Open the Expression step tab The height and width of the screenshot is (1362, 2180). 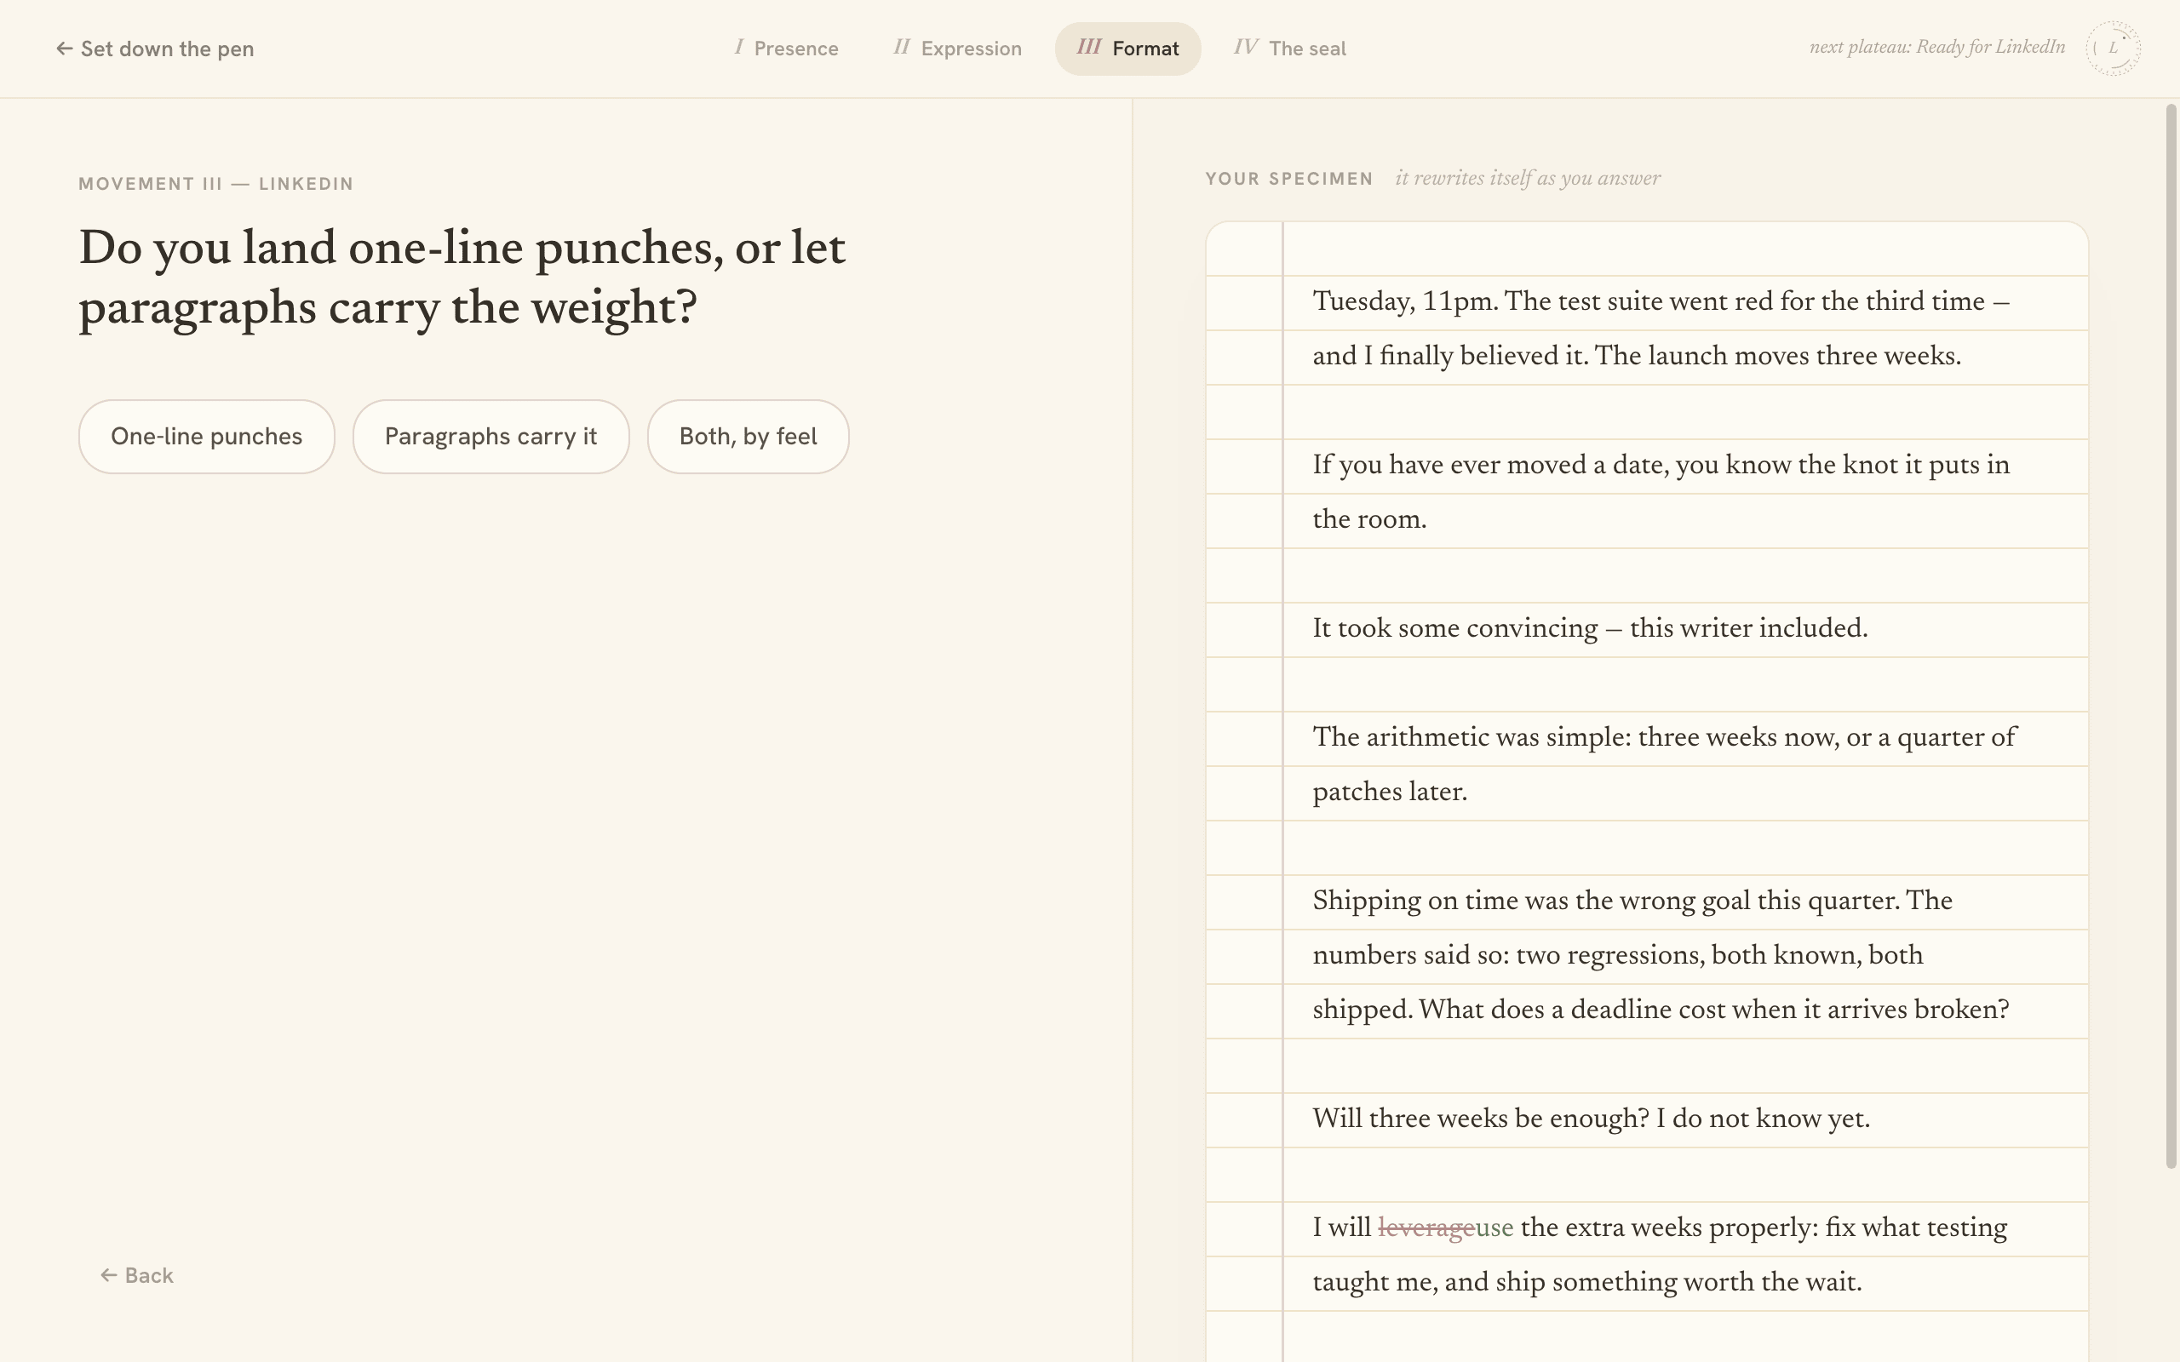pyautogui.click(x=957, y=49)
